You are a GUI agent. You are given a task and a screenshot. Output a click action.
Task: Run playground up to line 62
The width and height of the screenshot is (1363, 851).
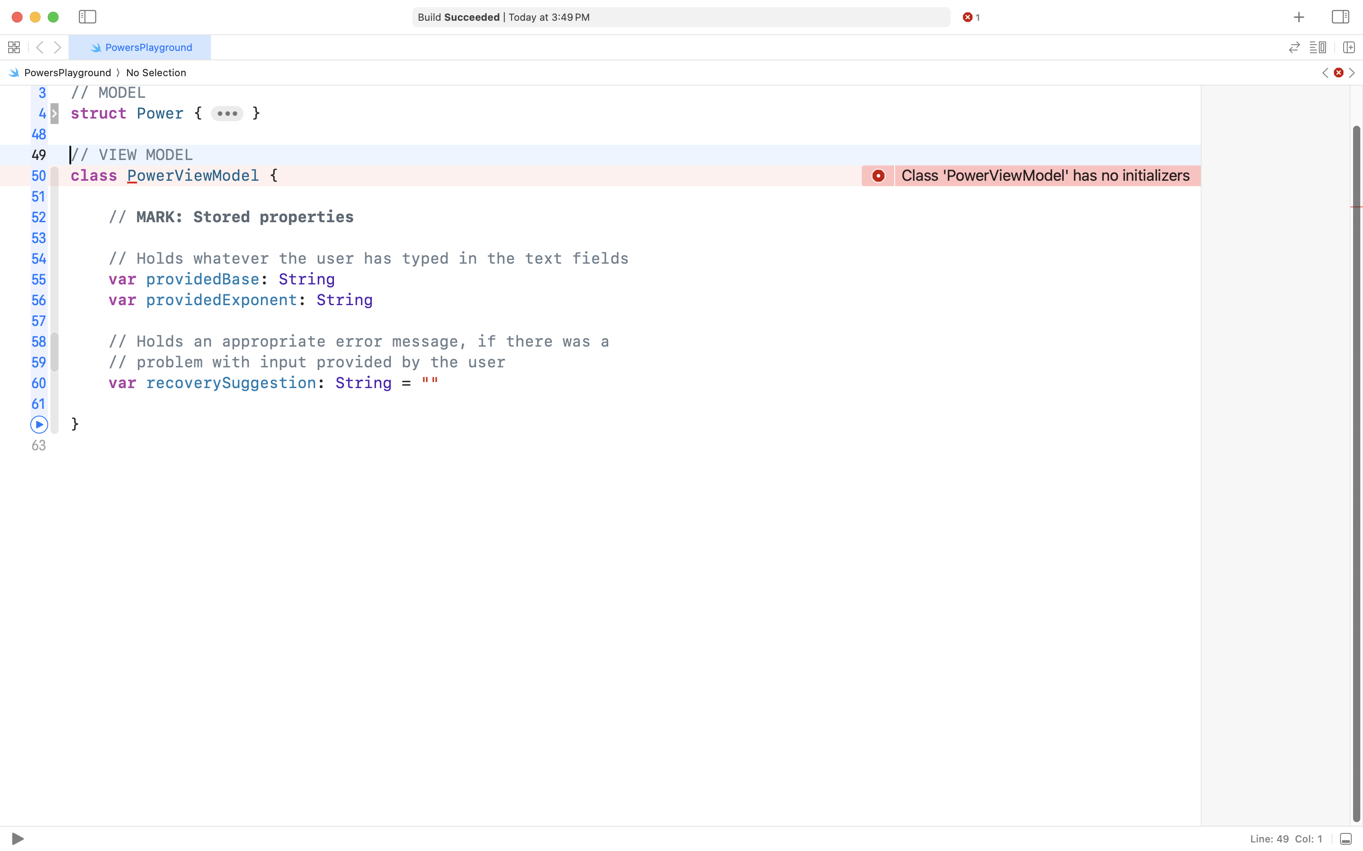pos(39,425)
